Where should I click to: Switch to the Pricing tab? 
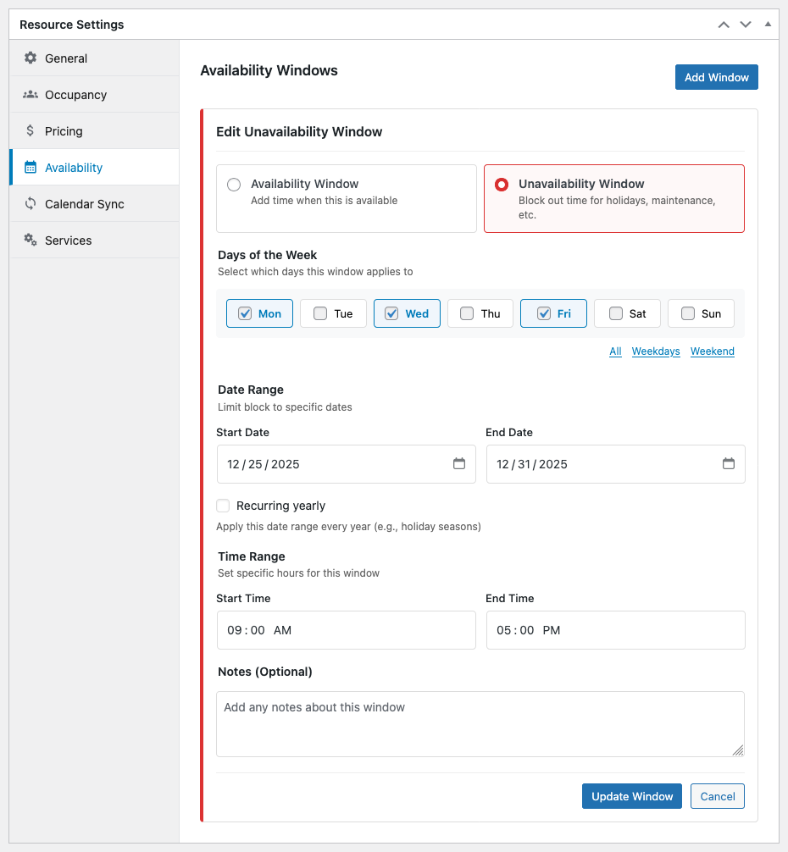pyautogui.click(x=64, y=131)
